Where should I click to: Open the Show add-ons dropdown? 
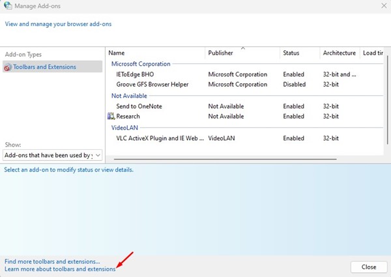[52, 155]
